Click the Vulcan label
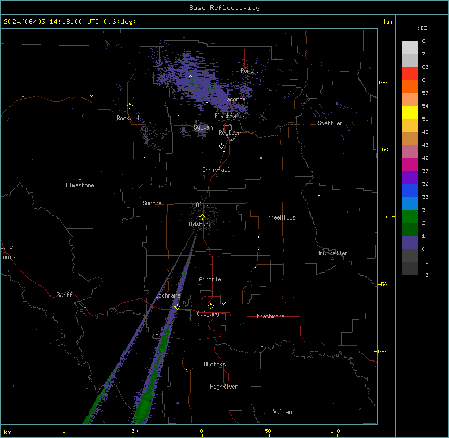The height and width of the screenshot is (438, 449). [x=283, y=412]
